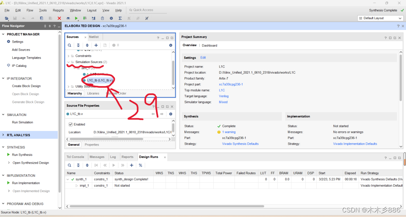Click the Quick Access search field
The width and height of the screenshot is (406, 217).
pos(148,10)
